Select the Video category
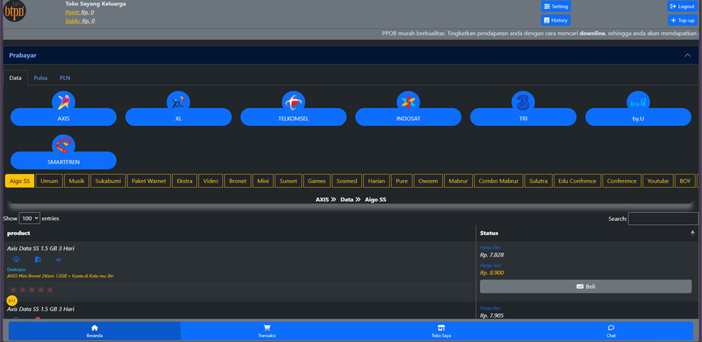 (x=211, y=181)
